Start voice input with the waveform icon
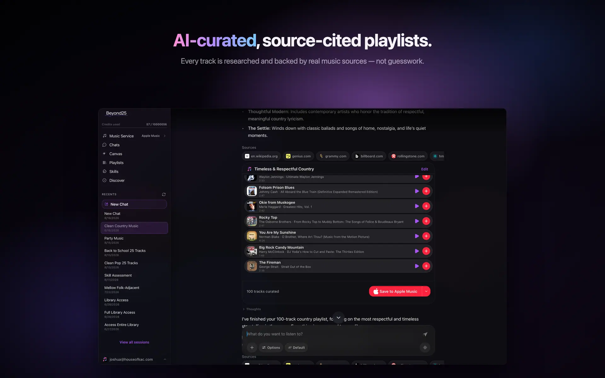This screenshot has width=605, height=378. (x=425, y=347)
